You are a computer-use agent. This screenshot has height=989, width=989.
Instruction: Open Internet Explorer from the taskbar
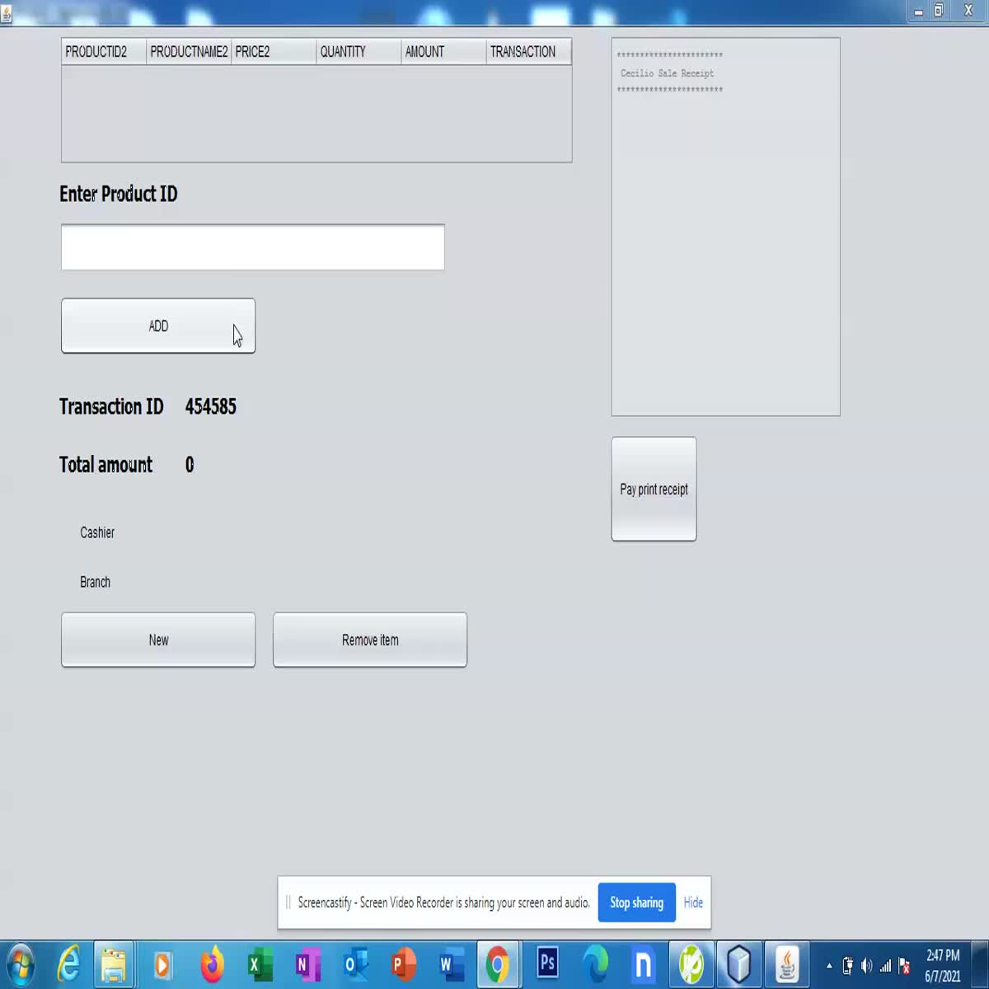click(68, 964)
